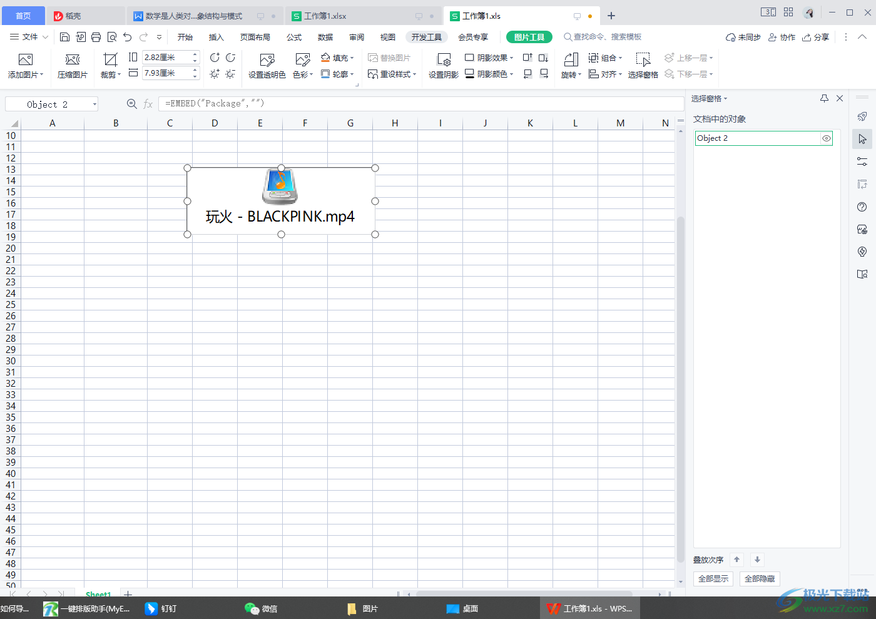Nudge shadow left icon
This screenshot has height=619, width=876.
527,74
